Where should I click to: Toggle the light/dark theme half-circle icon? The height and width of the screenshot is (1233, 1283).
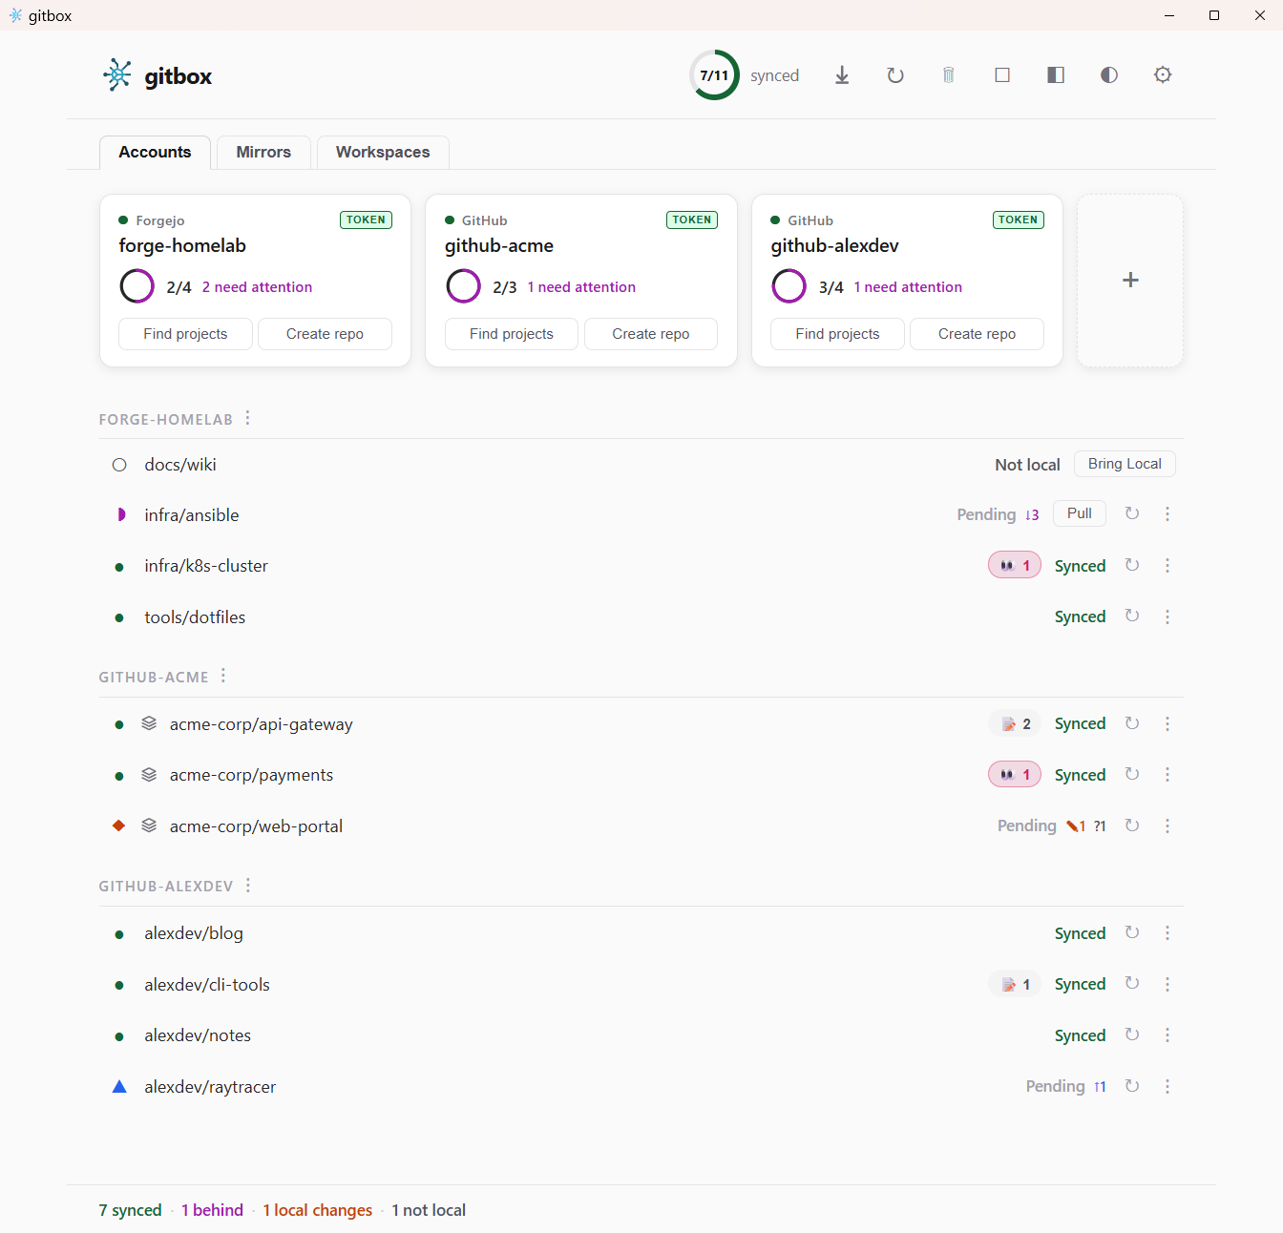pos(1109,75)
